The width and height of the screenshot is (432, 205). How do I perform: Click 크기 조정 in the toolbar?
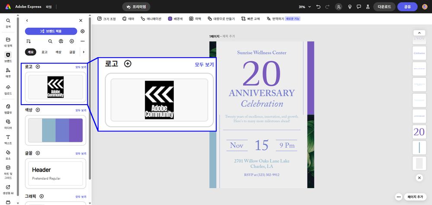(107, 19)
